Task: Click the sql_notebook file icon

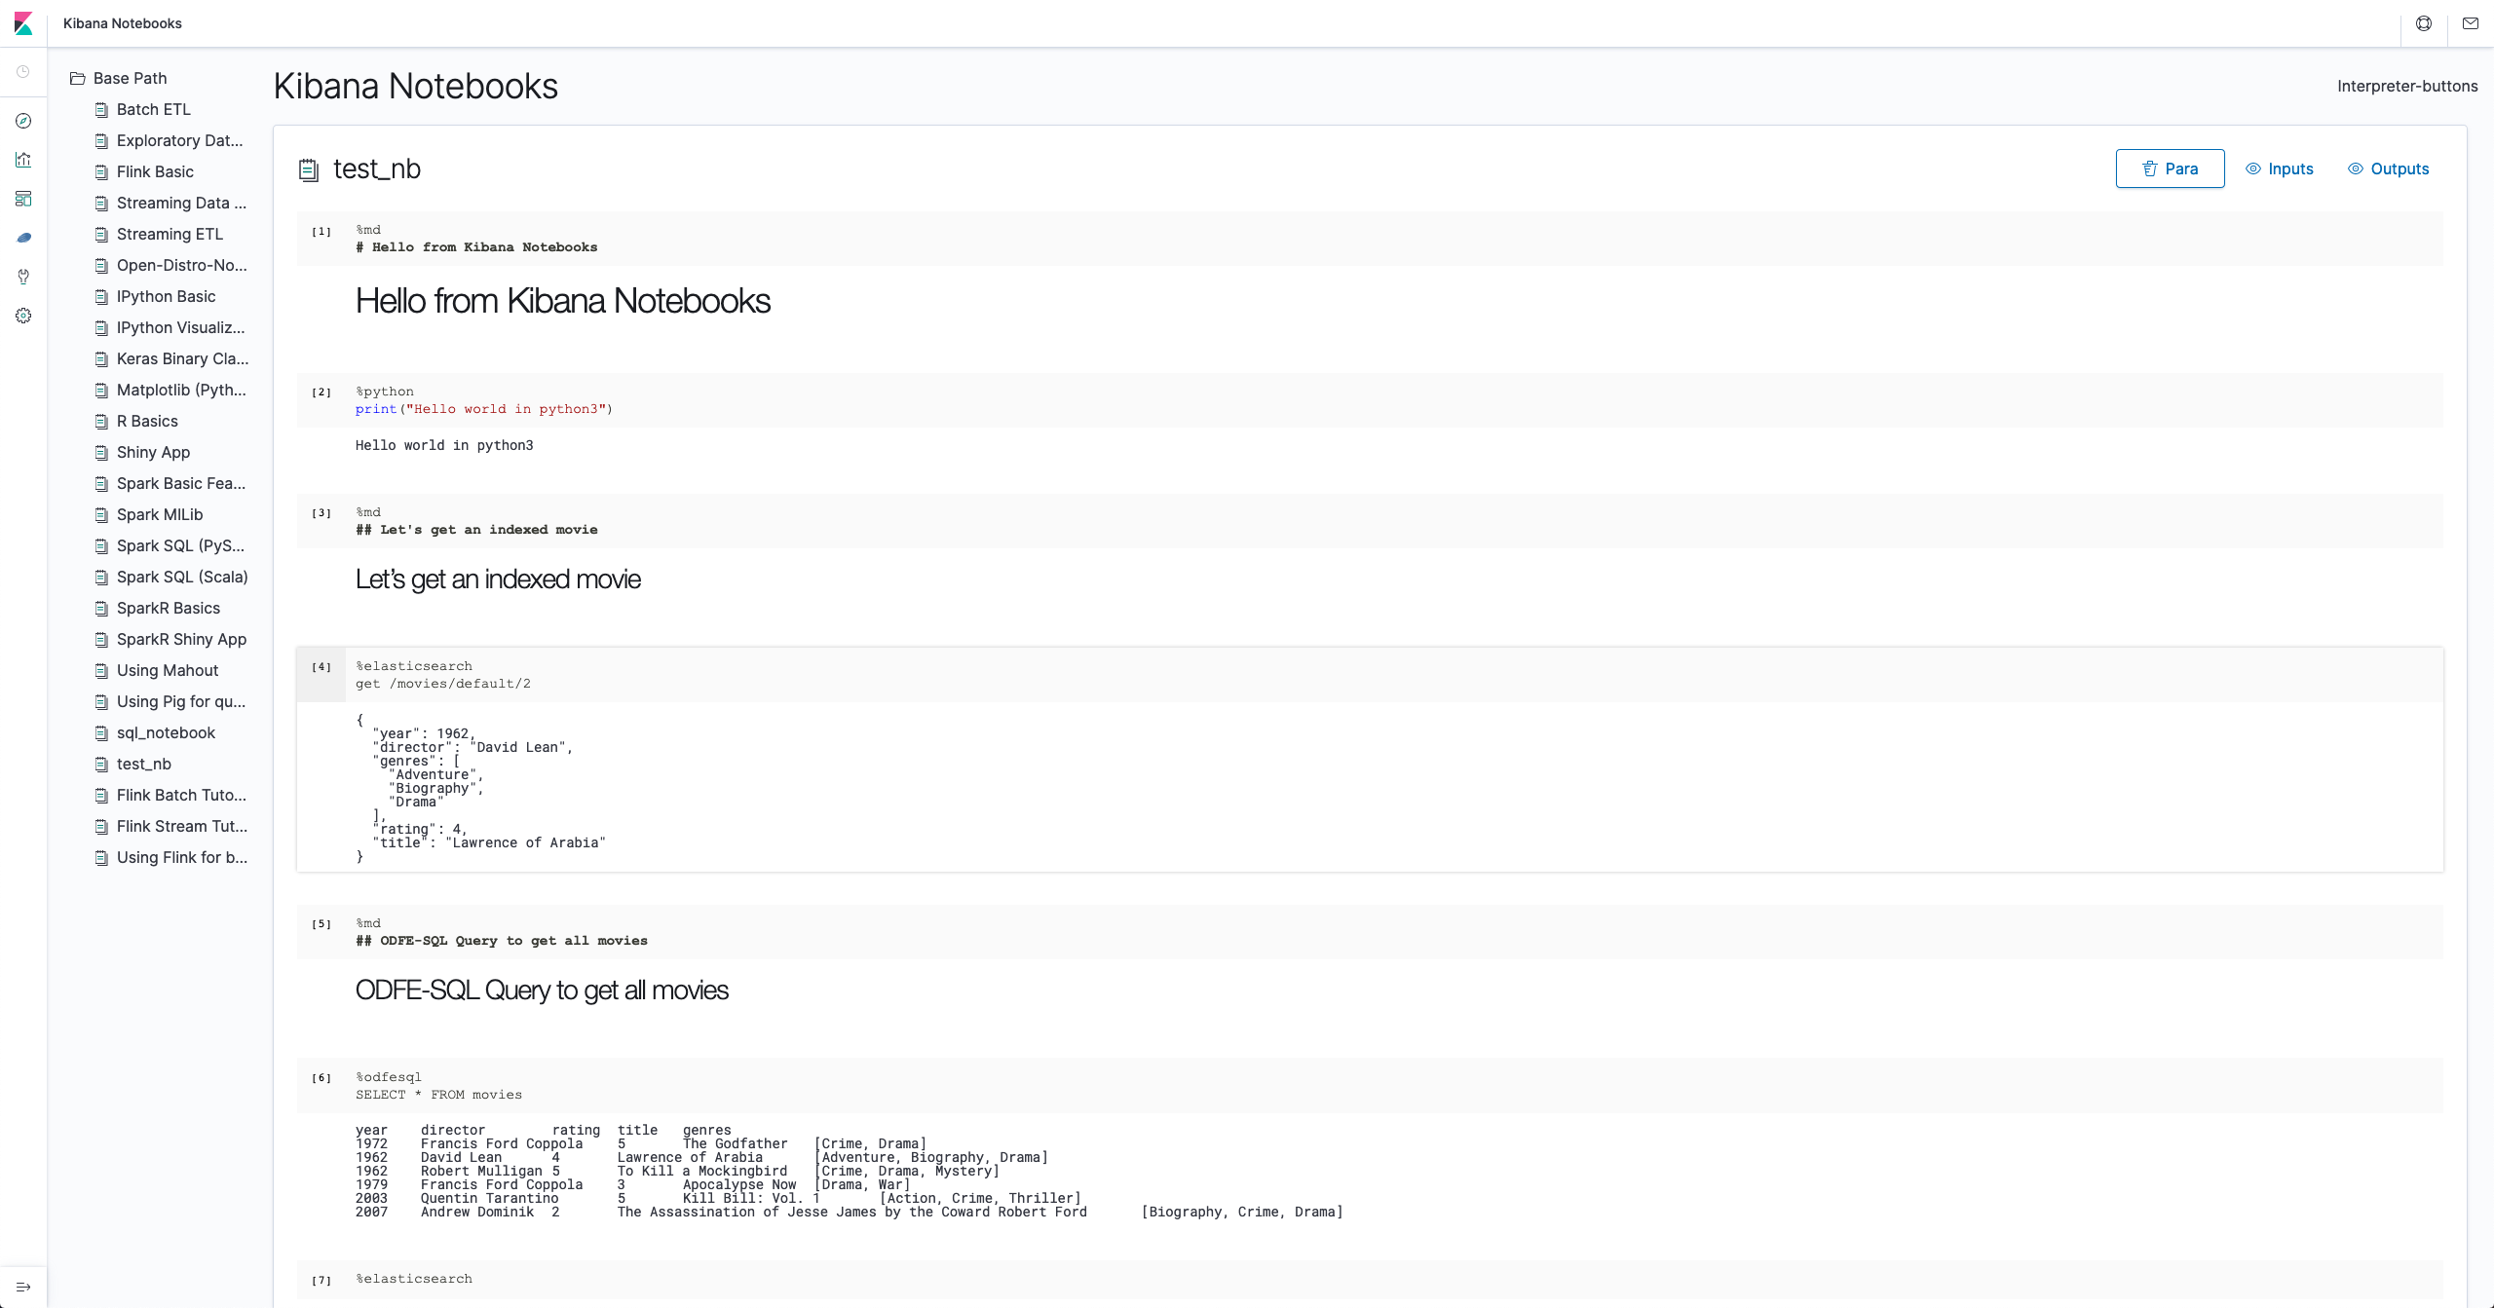Action: [101, 733]
